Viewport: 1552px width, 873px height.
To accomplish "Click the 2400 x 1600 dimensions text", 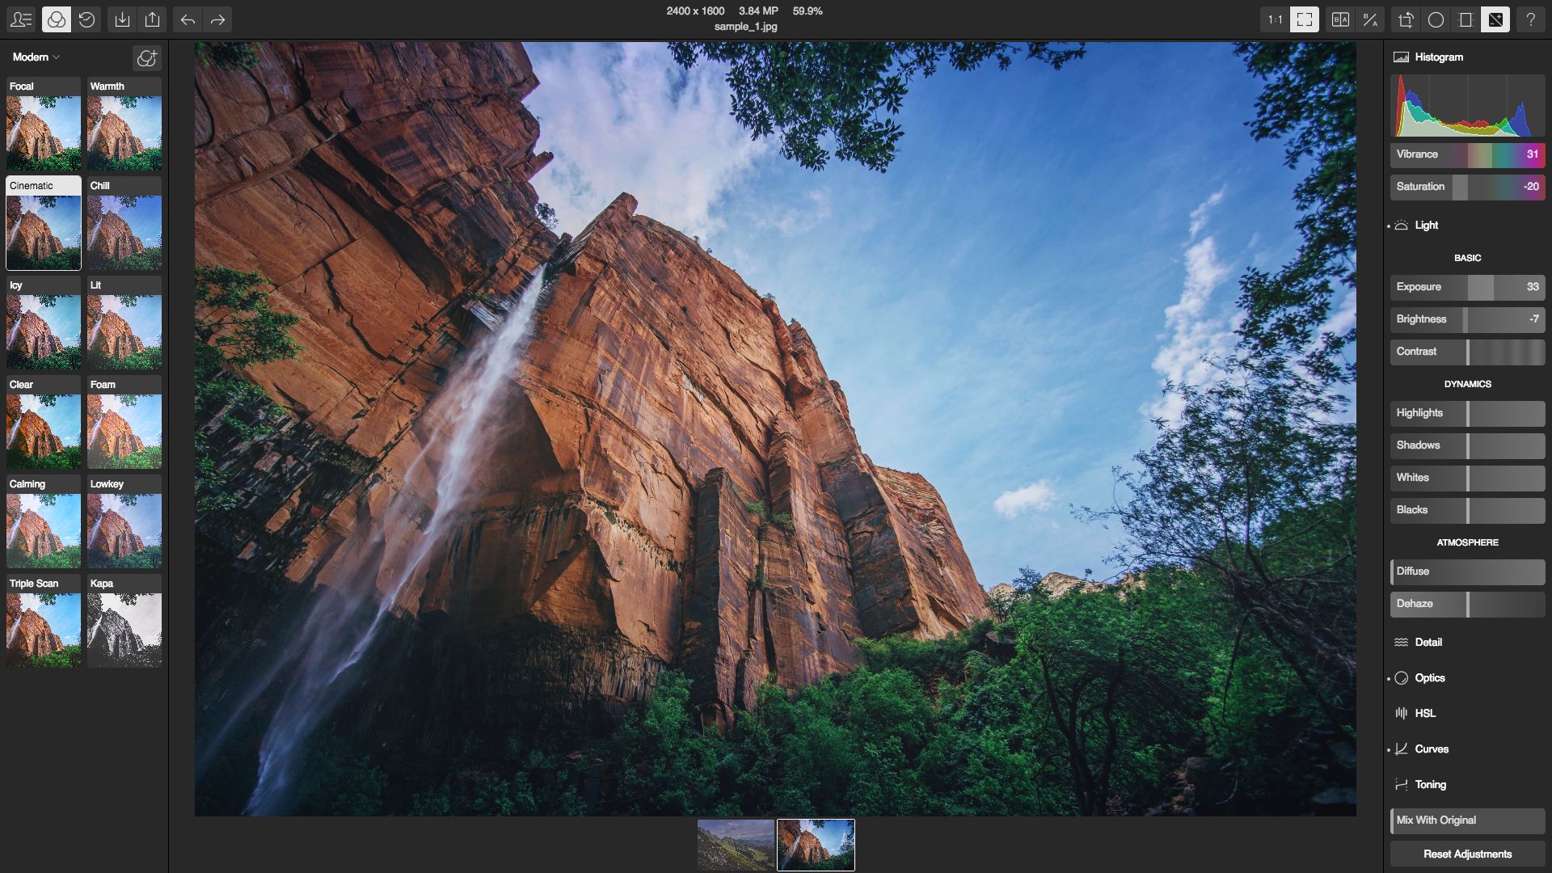I will [x=695, y=11].
